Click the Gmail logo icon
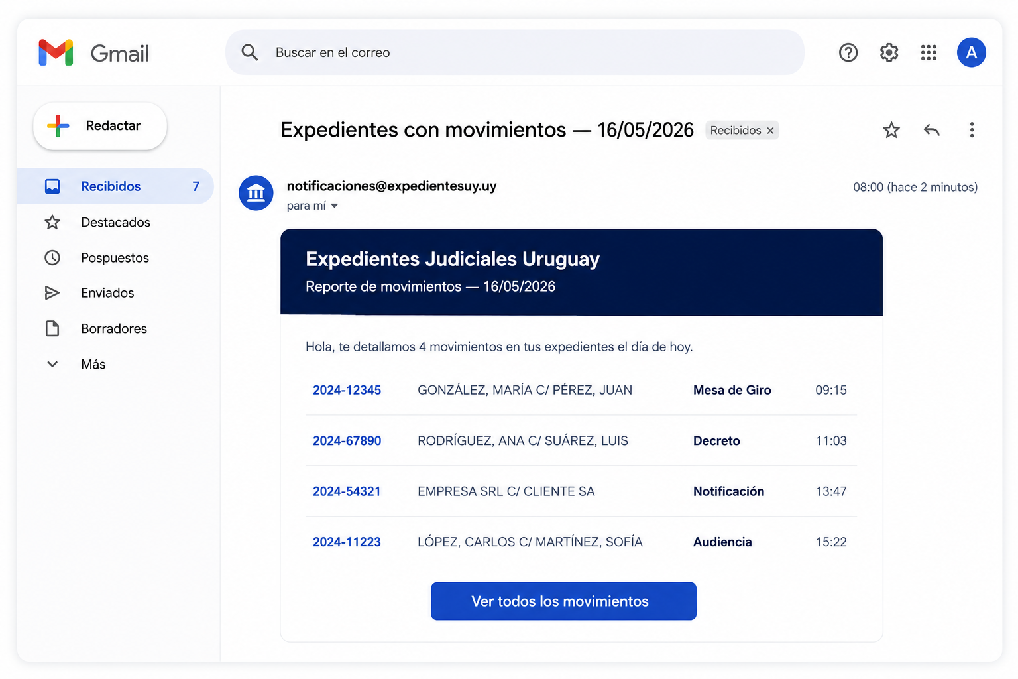Viewport: 1018px width, 679px height. coord(56,53)
